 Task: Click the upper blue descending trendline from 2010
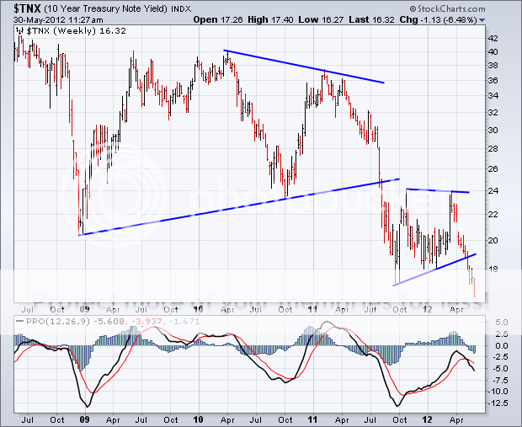[303, 67]
